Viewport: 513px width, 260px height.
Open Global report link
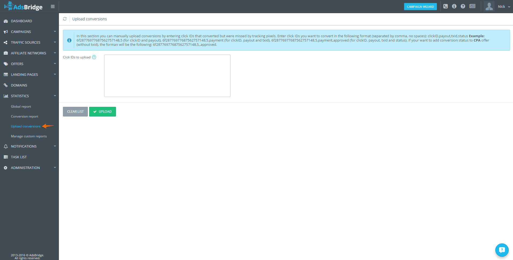click(x=21, y=107)
